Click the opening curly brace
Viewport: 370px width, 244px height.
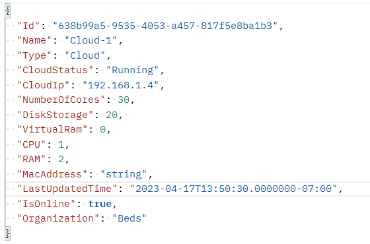(x=8, y=11)
